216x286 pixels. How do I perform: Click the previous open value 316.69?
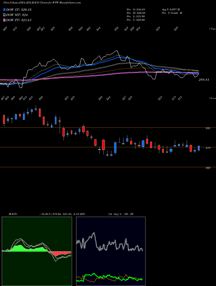[x=140, y=10]
